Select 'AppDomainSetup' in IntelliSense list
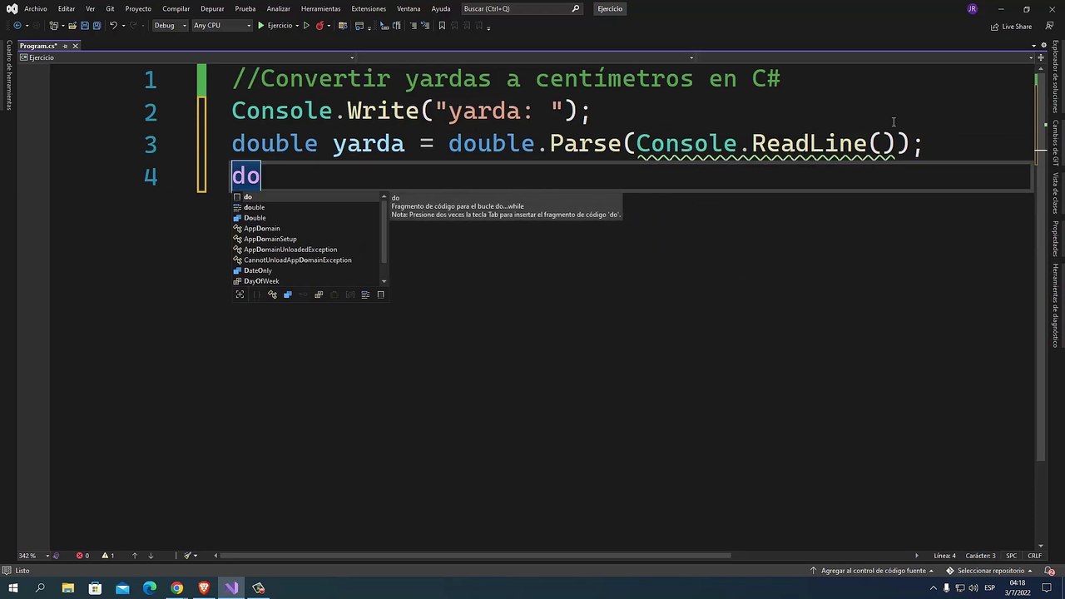This screenshot has width=1065, height=599. click(305, 239)
